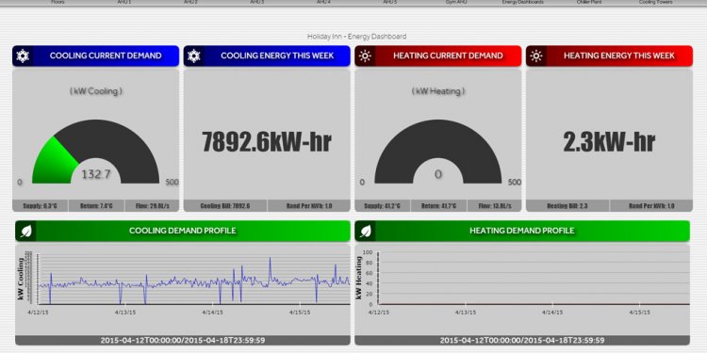The height and width of the screenshot is (353, 707).
Task: Select the Energy Dashboards tab
Action: click(x=522, y=2)
